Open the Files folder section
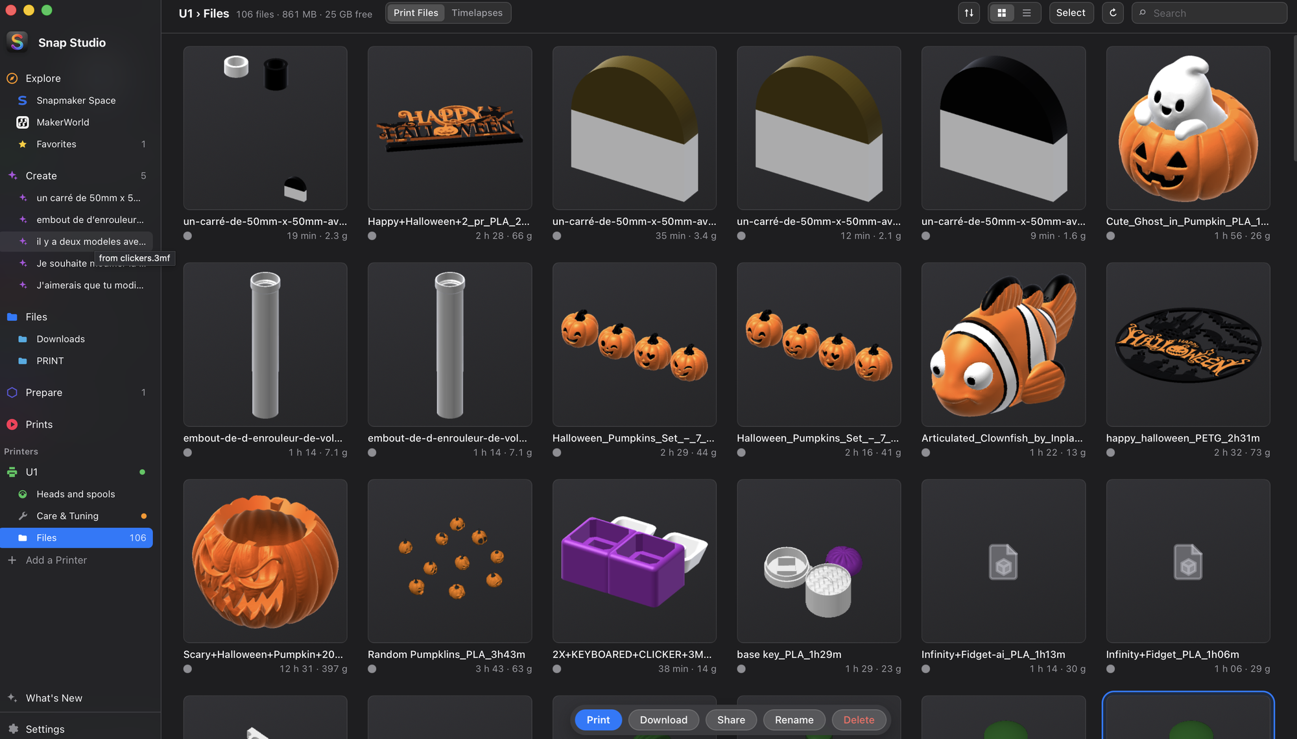The image size is (1297, 739). coord(76,317)
